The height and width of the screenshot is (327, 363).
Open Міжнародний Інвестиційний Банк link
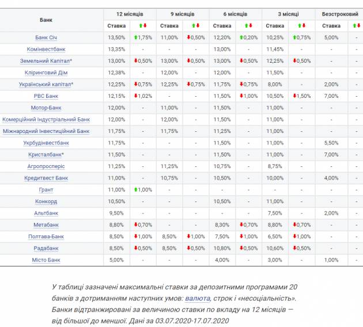(x=46, y=131)
